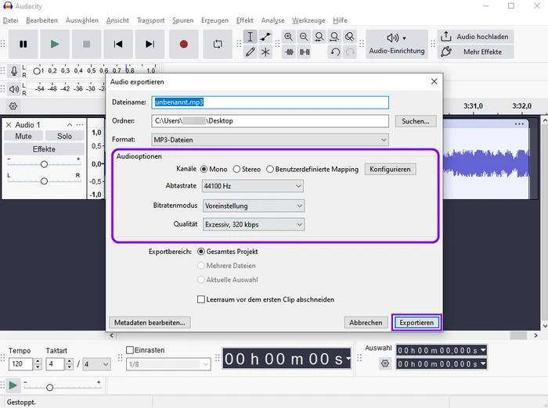Select Benutzerdefinierte Mapping radio button
548x408 pixels.
coord(270,170)
